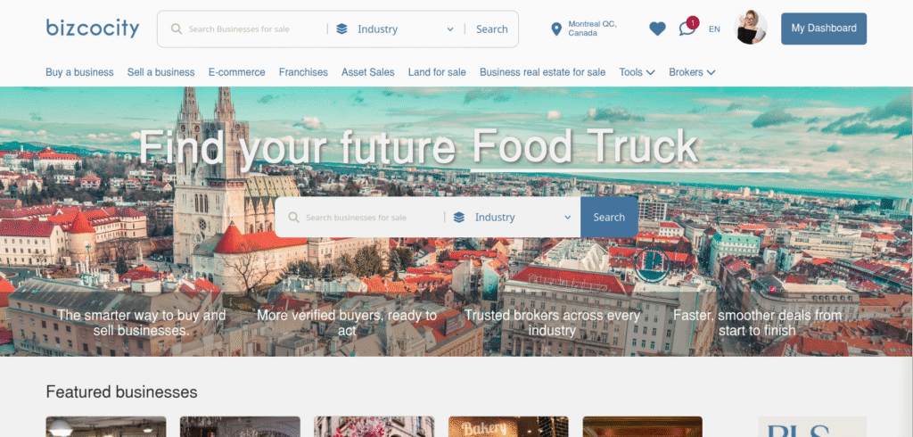The image size is (913, 437).
Task: Click the location pin icon
Action: (x=556, y=29)
